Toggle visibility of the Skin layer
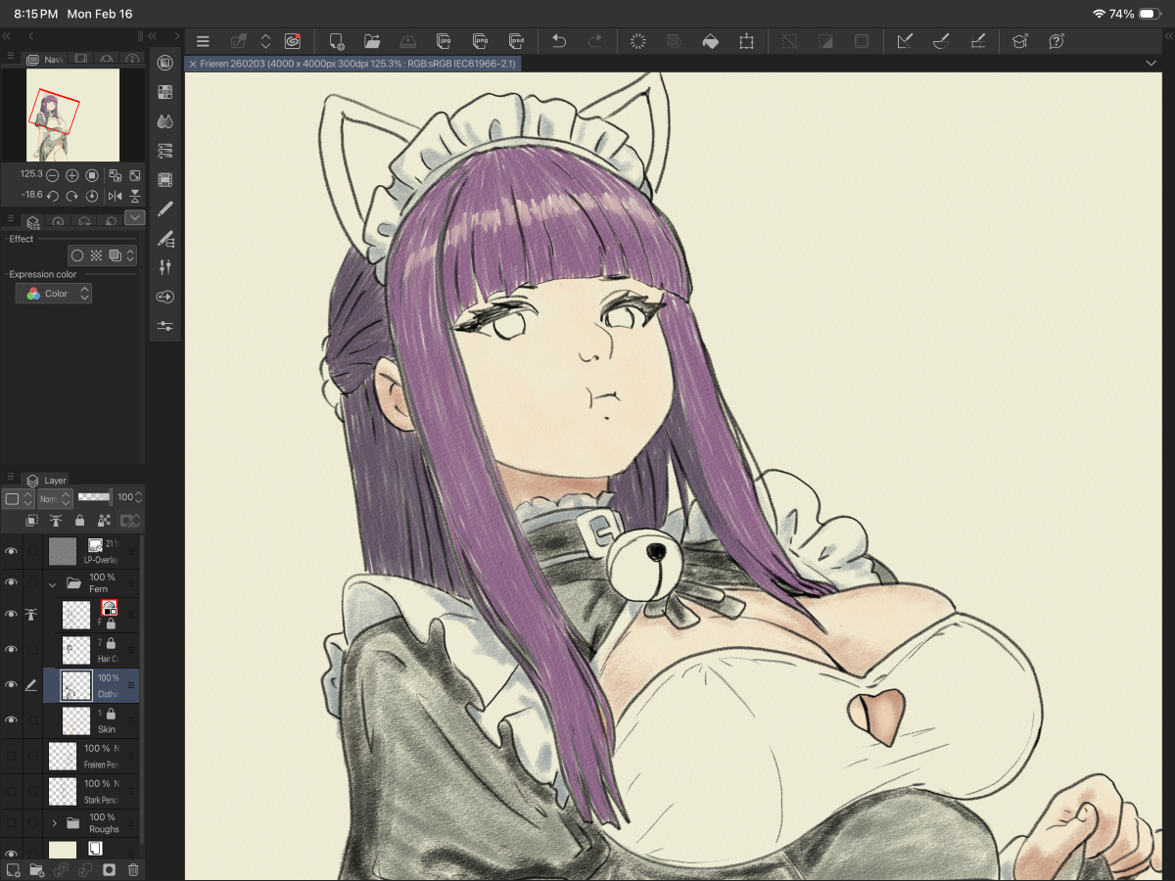 coord(12,720)
